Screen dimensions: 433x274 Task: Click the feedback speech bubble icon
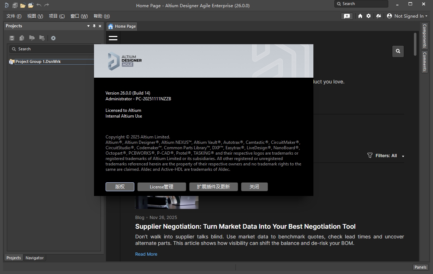coord(347,16)
